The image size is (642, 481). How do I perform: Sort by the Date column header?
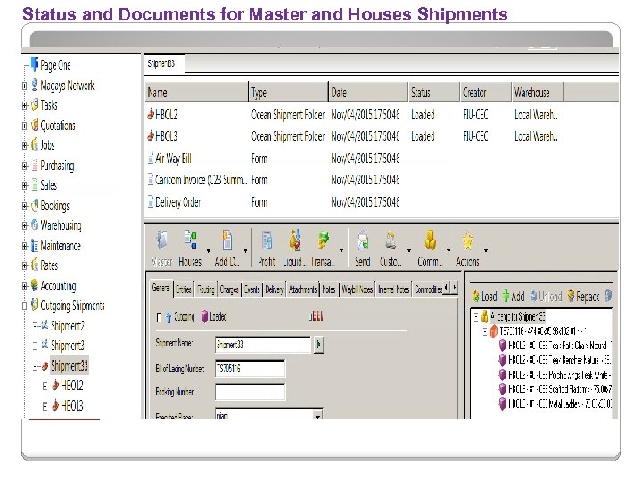click(x=368, y=93)
